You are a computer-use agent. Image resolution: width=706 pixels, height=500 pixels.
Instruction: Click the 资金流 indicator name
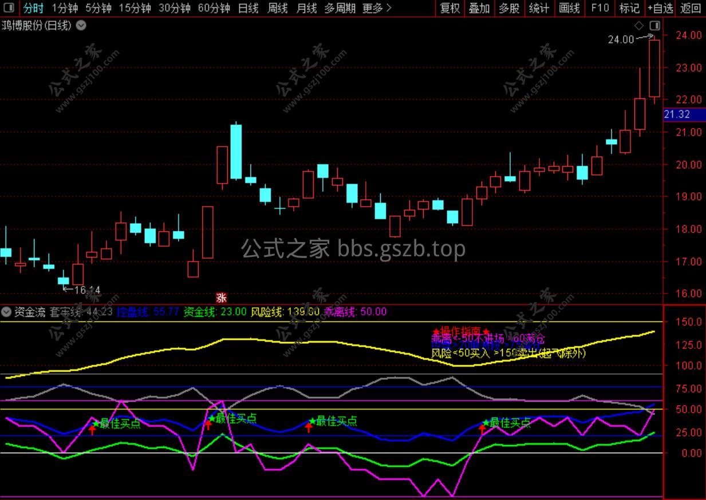click(30, 312)
